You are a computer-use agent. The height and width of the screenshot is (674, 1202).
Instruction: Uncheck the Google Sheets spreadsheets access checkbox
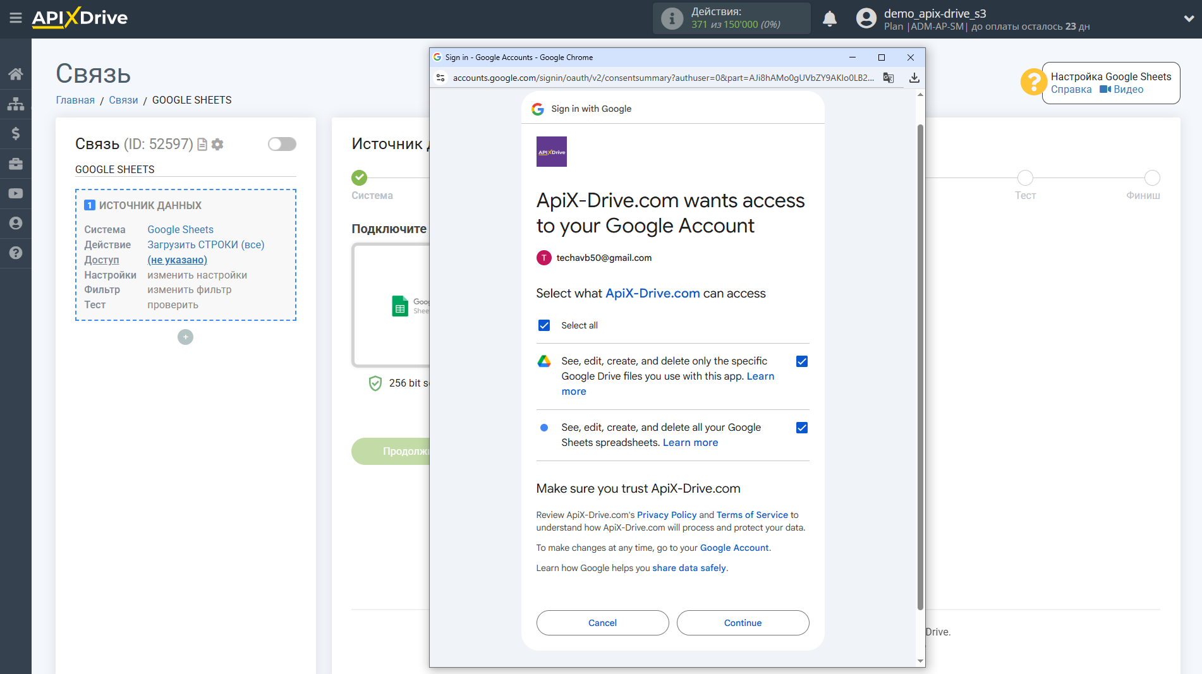pos(801,428)
